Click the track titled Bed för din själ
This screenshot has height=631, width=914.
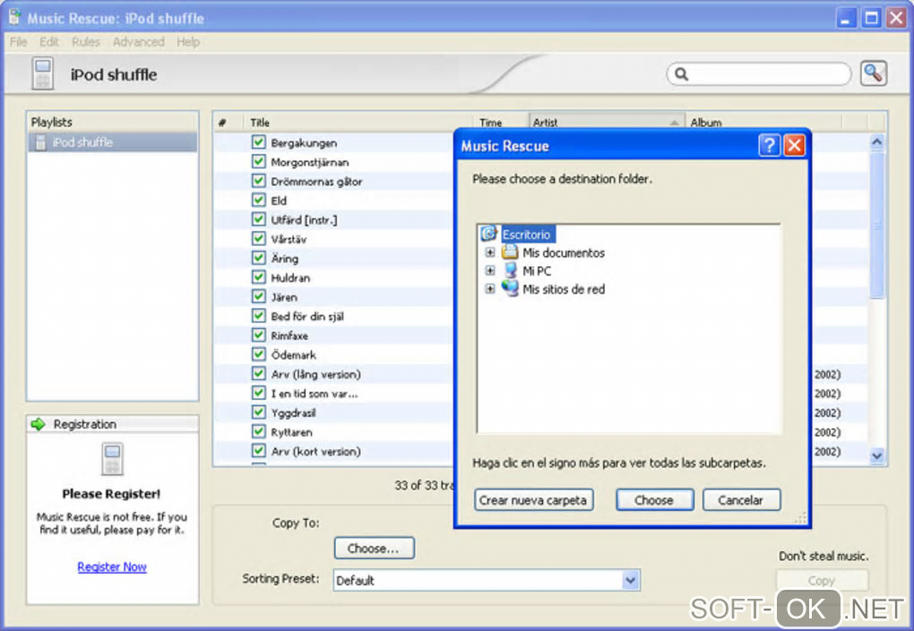click(307, 316)
